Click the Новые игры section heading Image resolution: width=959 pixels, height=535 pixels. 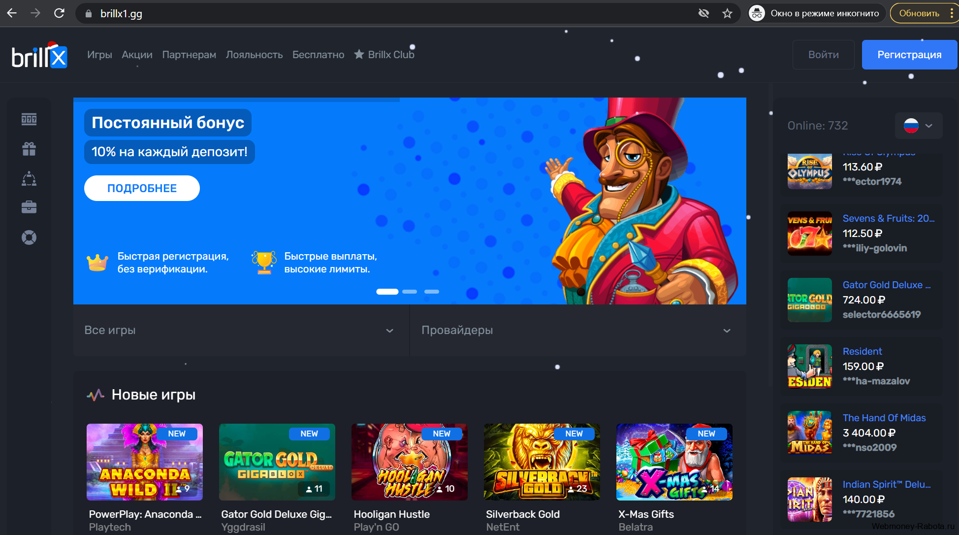(154, 395)
